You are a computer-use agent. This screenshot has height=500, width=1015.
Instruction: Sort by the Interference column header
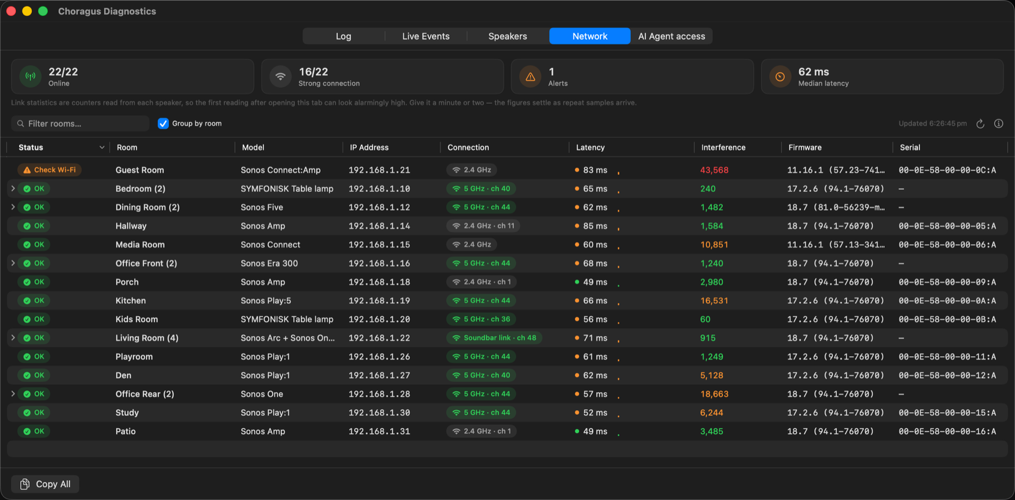coord(723,148)
